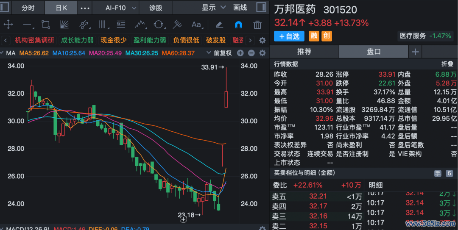Open the more periods ellipsis menu
Screen dimensions: 458x230
point(85,8)
